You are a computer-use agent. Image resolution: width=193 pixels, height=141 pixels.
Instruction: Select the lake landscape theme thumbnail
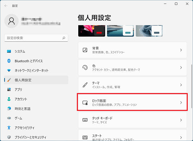(x=120, y=31)
